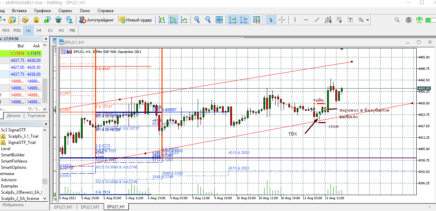
Task: Select the trendline drawing tool
Action: (317, 20)
